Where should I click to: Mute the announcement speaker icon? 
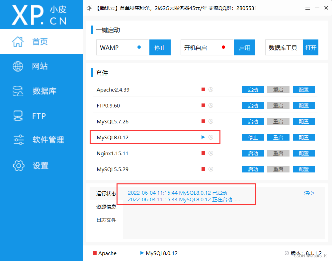[x=88, y=8]
